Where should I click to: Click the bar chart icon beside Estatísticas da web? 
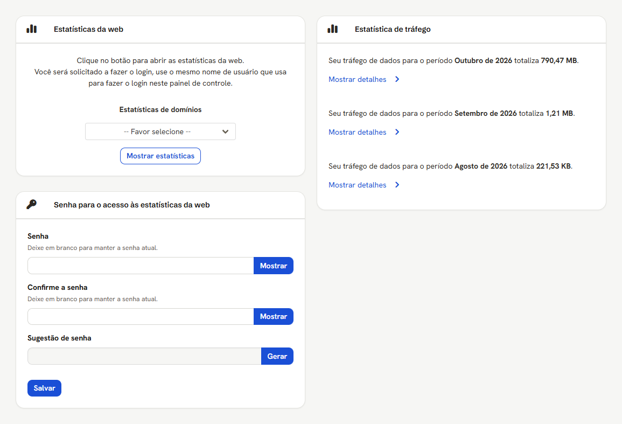(32, 29)
